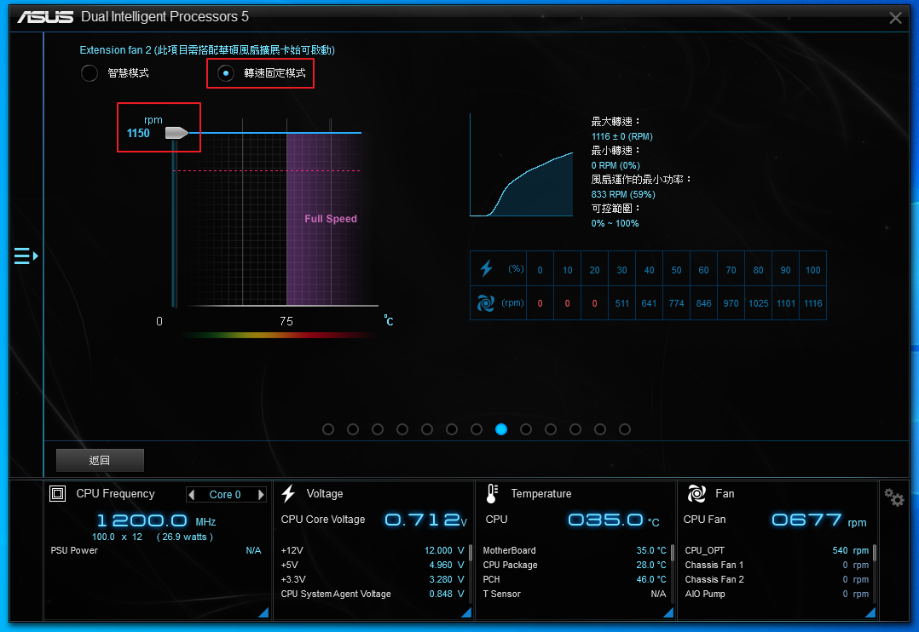Click the 1116 rpm cell at 100%
The width and height of the screenshot is (919, 632).
(x=813, y=303)
